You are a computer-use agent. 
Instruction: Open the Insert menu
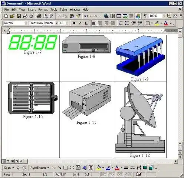32,10
